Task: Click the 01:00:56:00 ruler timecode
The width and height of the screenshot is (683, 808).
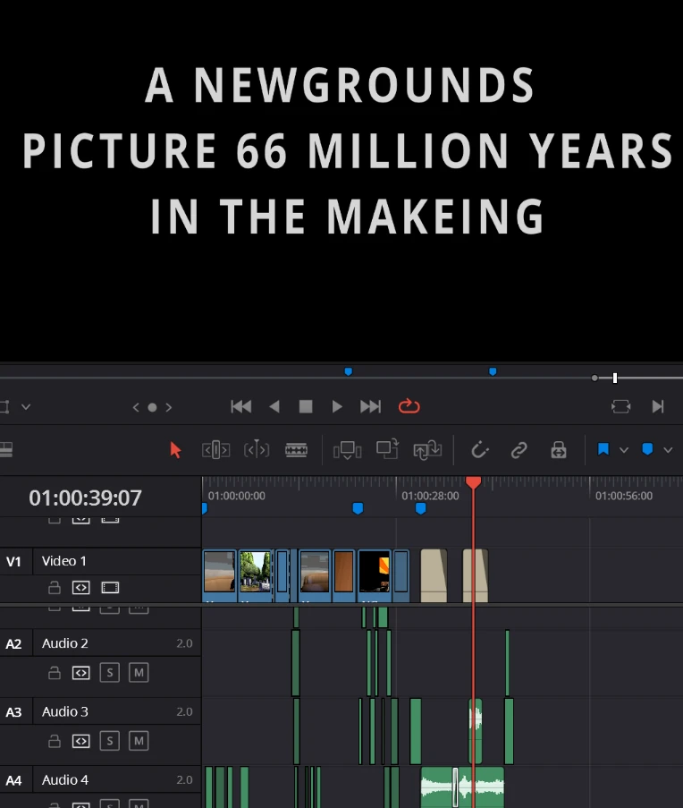Action: (624, 496)
